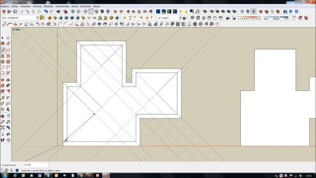Select the arrow Select tool

(2, 38)
